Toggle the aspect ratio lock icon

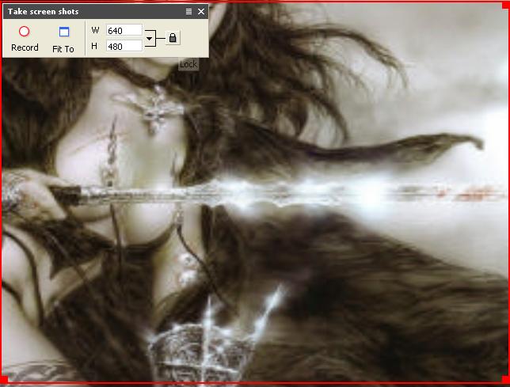tap(173, 38)
